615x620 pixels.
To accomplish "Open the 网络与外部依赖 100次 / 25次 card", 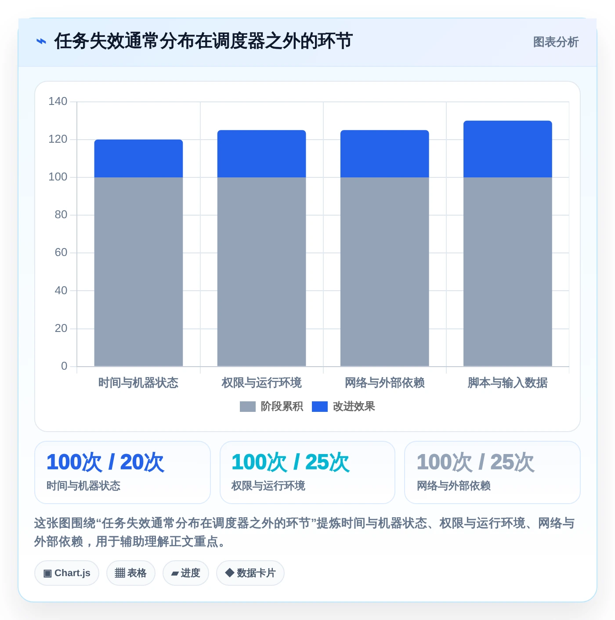I will (492, 472).
